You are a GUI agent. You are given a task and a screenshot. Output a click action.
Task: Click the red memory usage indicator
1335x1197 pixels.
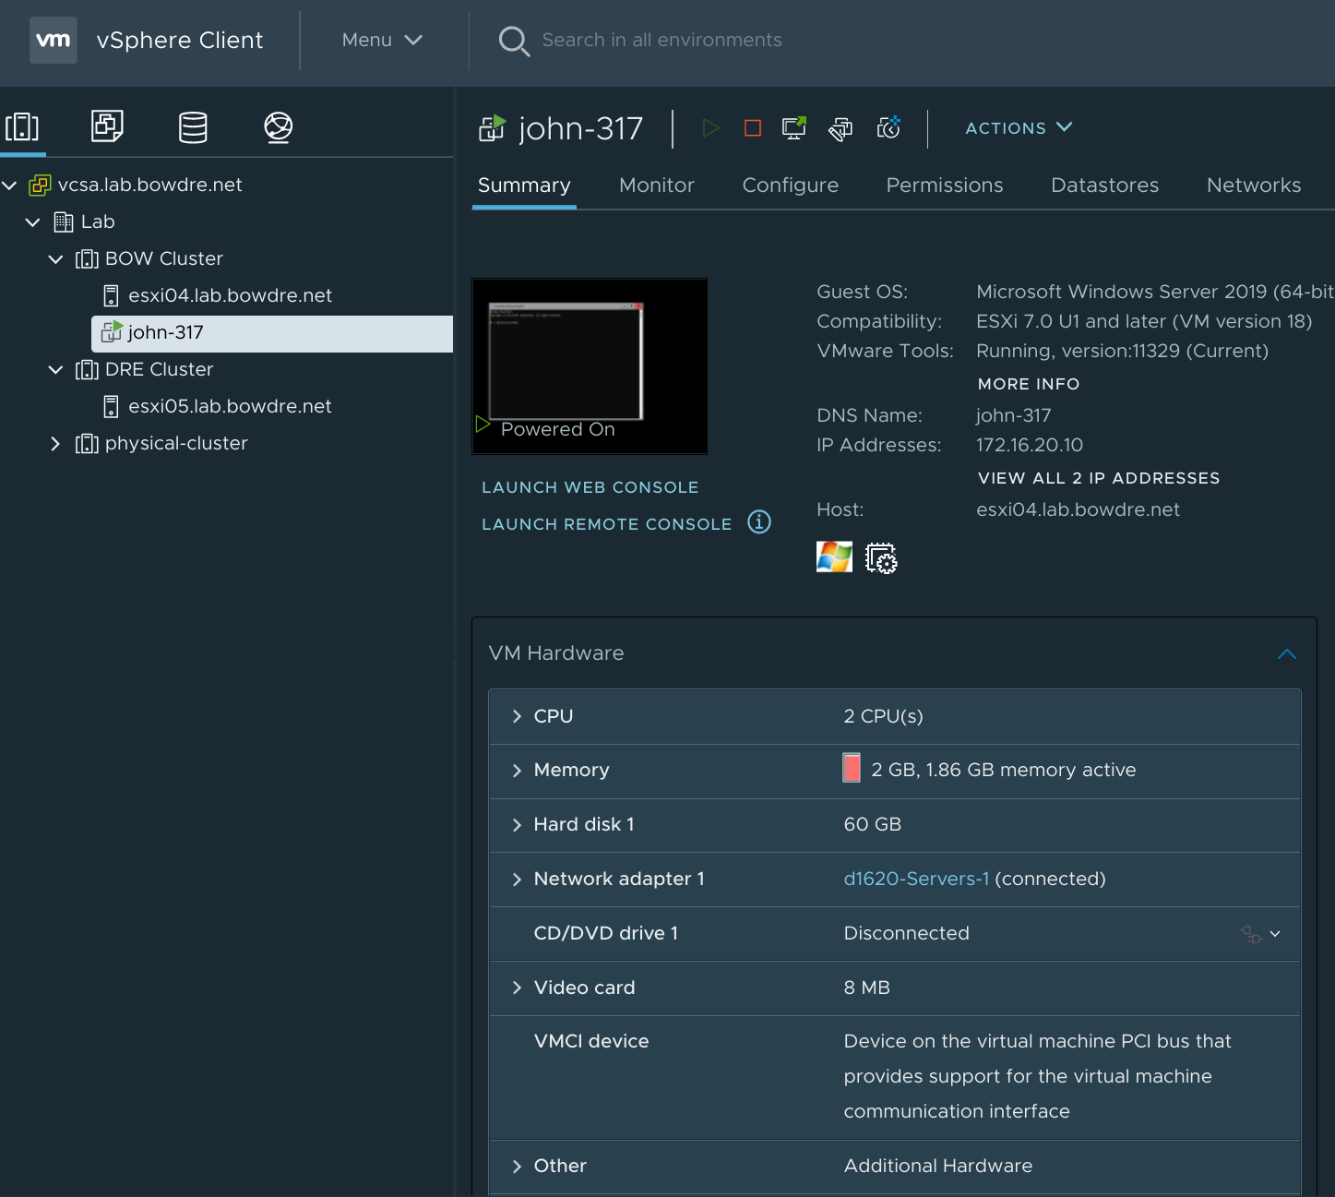[852, 768]
